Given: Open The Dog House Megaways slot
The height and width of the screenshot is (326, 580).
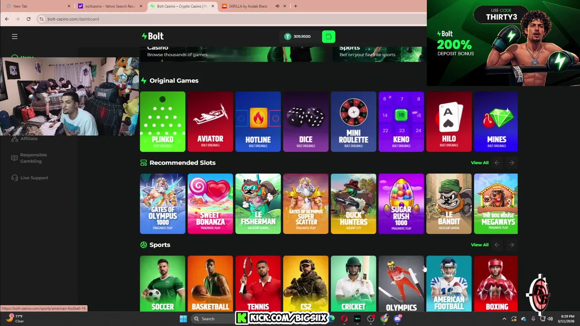Looking at the screenshot, I should click(496, 204).
